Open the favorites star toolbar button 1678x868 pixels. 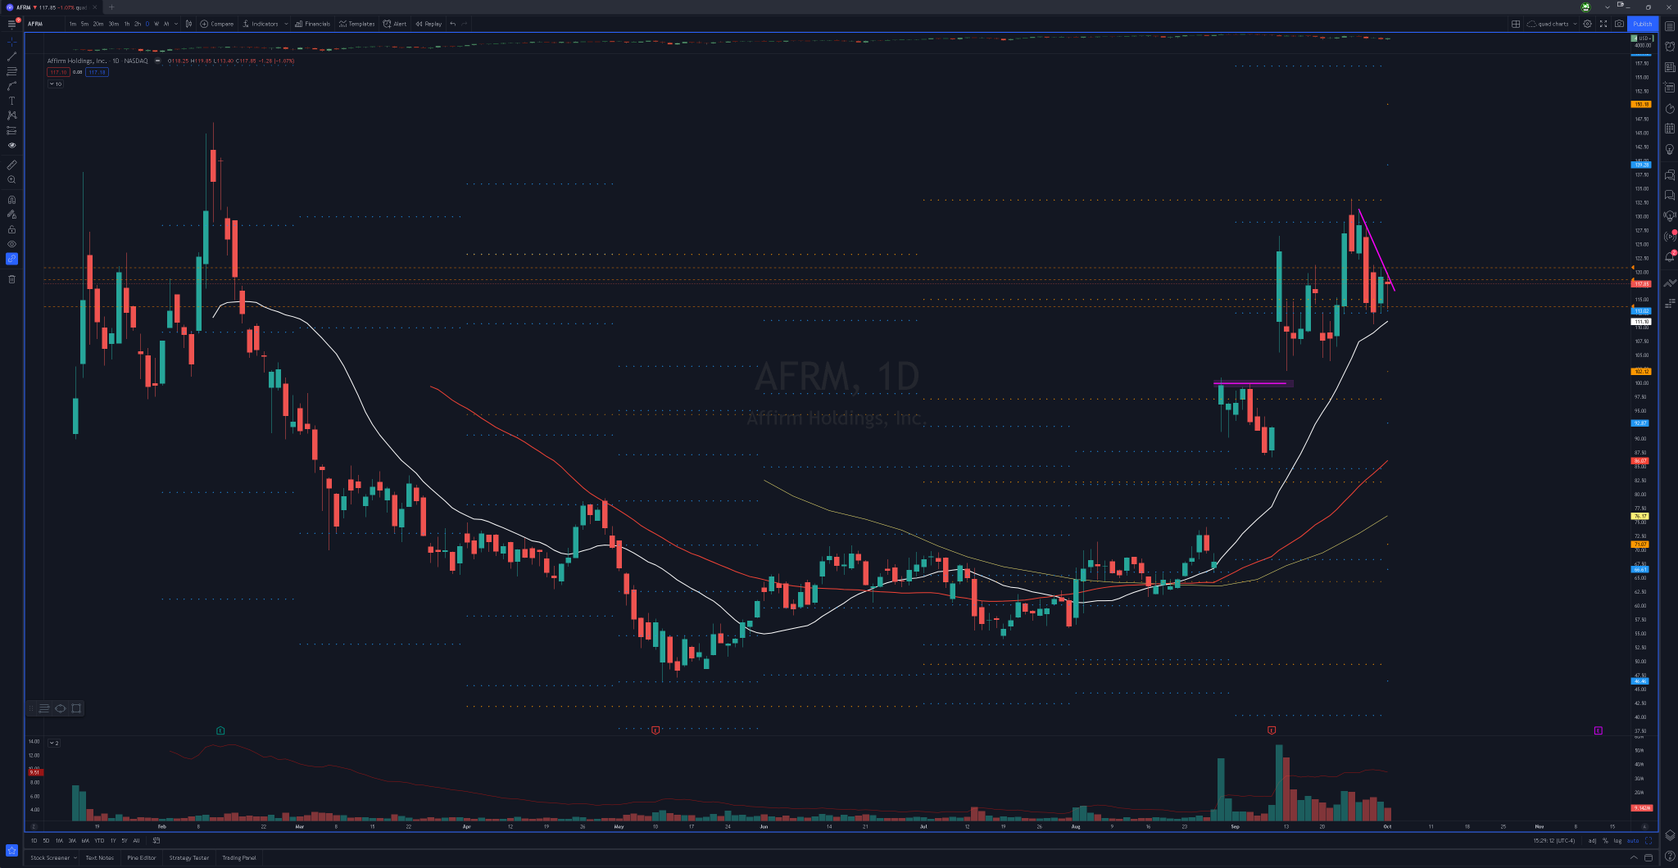(11, 850)
